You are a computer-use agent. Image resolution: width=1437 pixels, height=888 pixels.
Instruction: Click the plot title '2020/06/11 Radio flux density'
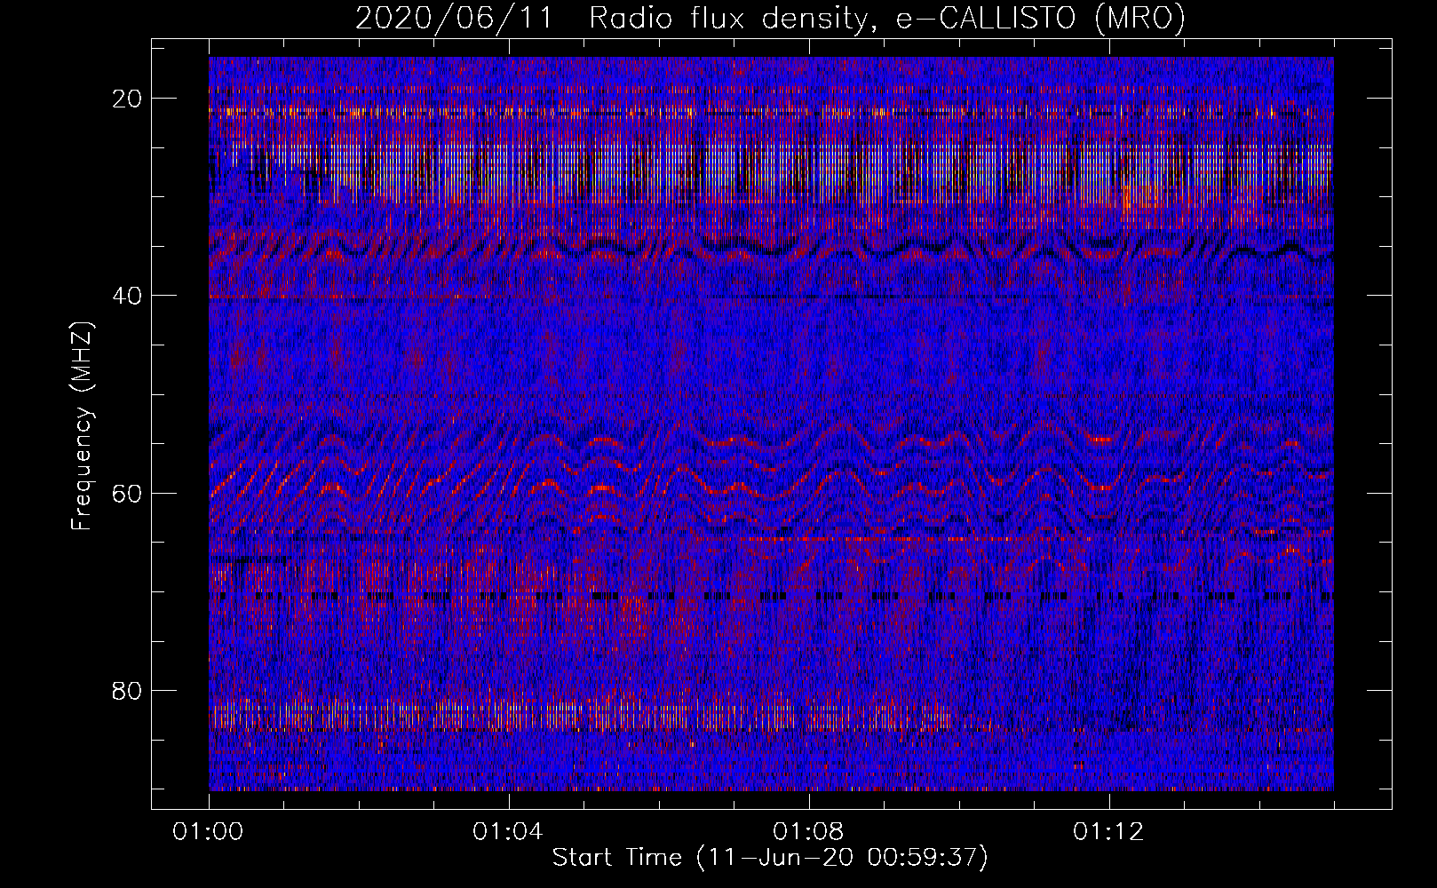(769, 19)
